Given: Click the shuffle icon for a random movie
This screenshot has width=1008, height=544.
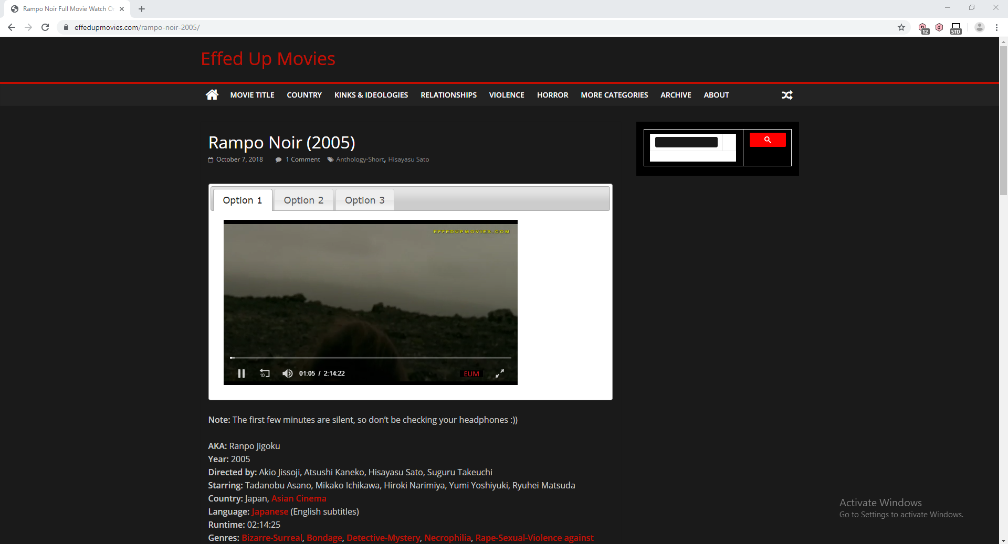Looking at the screenshot, I should click(787, 95).
